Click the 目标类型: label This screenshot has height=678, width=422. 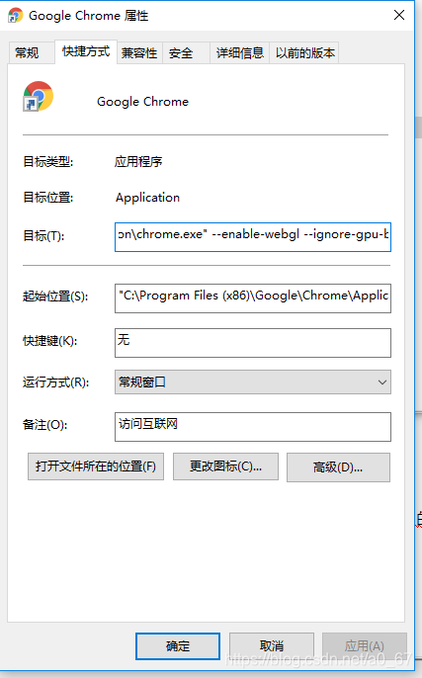pyautogui.click(x=48, y=162)
